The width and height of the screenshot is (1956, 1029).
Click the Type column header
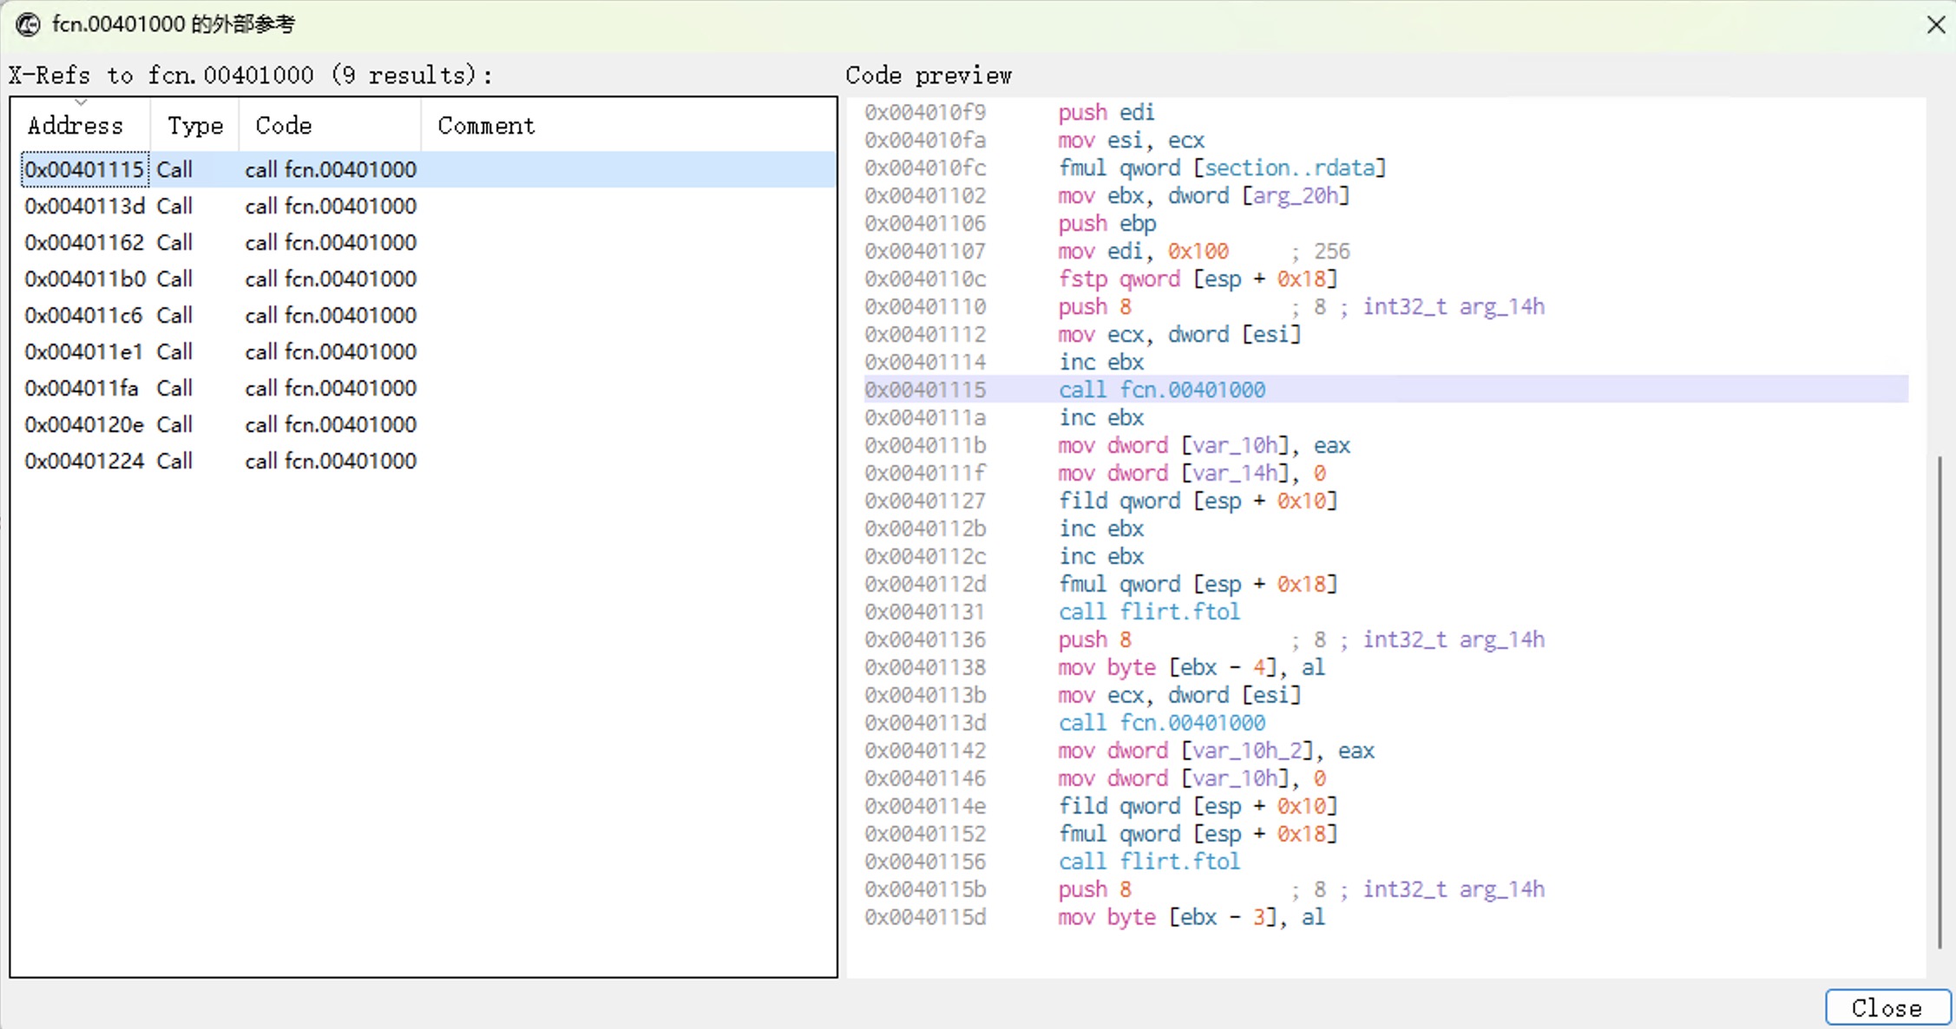pos(194,126)
